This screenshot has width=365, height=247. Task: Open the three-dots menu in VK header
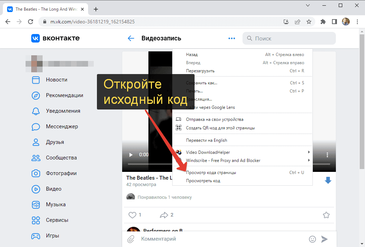point(232,38)
